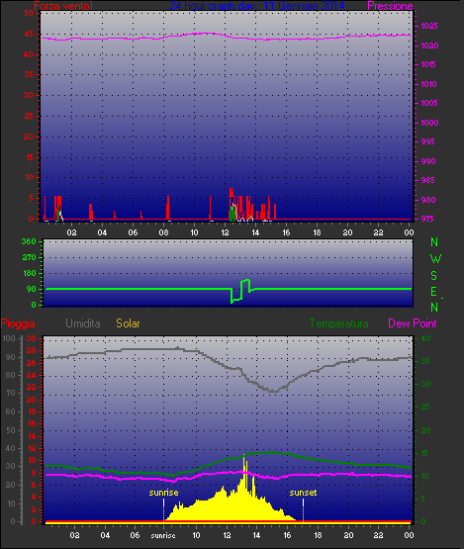Click the Forza vento axis title
464x549 pixels.
pyautogui.click(x=63, y=6)
